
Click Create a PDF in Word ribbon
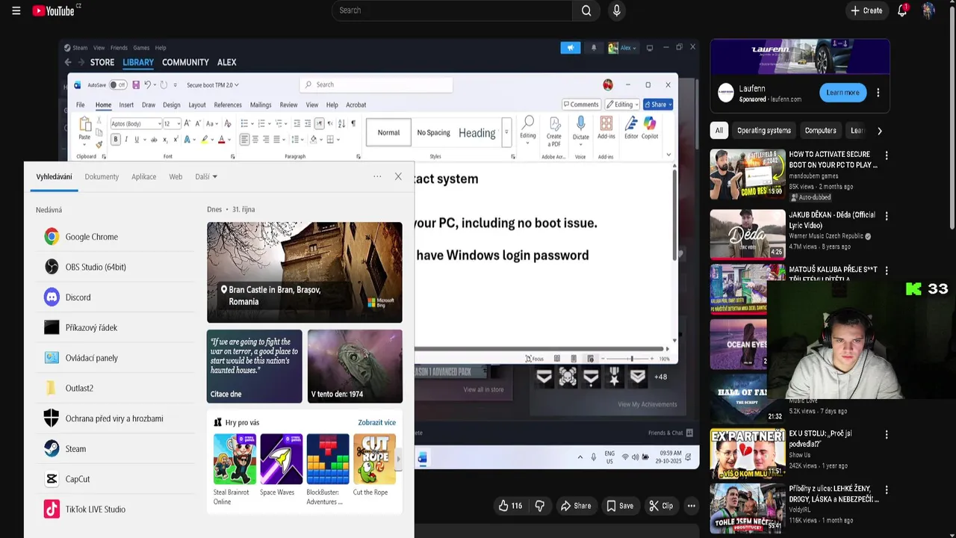pos(554,131)
